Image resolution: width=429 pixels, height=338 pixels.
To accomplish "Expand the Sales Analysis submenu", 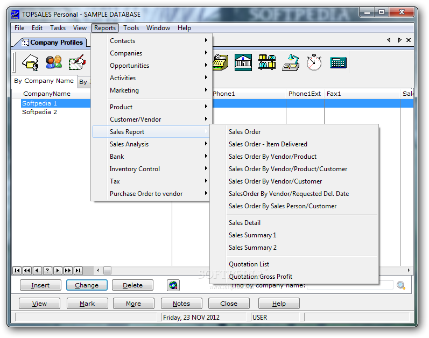I will (152, 144).
